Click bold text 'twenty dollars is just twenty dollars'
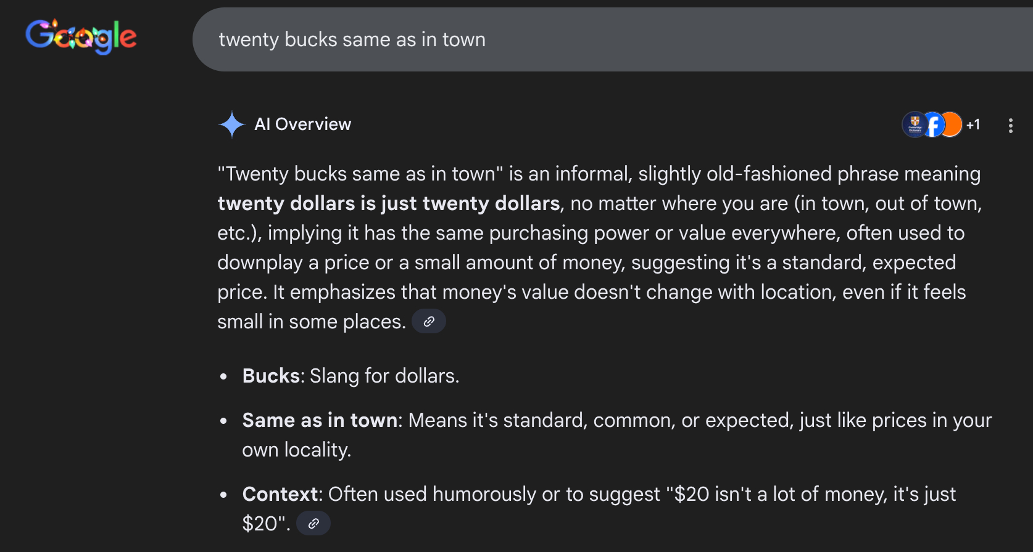Viewport: 1033px width, 552px height. pos(389,203)
